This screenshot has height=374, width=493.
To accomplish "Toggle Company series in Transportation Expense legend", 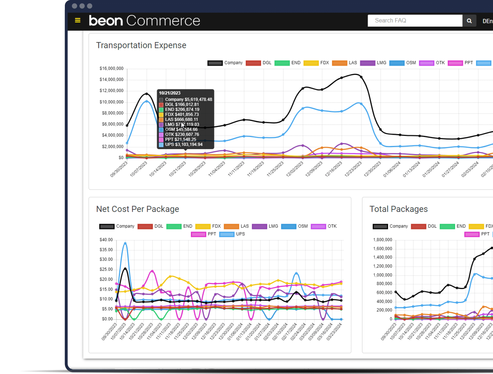I will (225, 63).
